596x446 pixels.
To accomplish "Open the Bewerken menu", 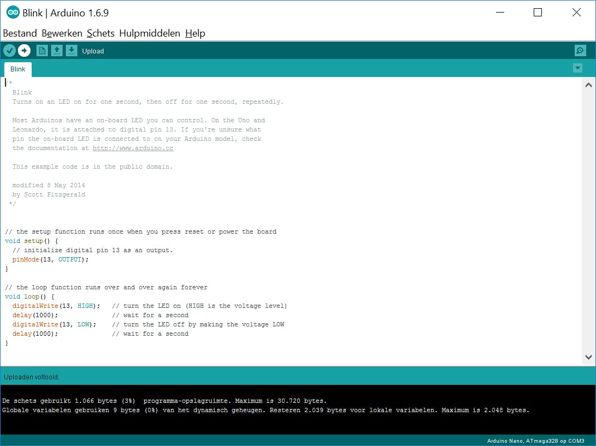I will coord(62,33).
